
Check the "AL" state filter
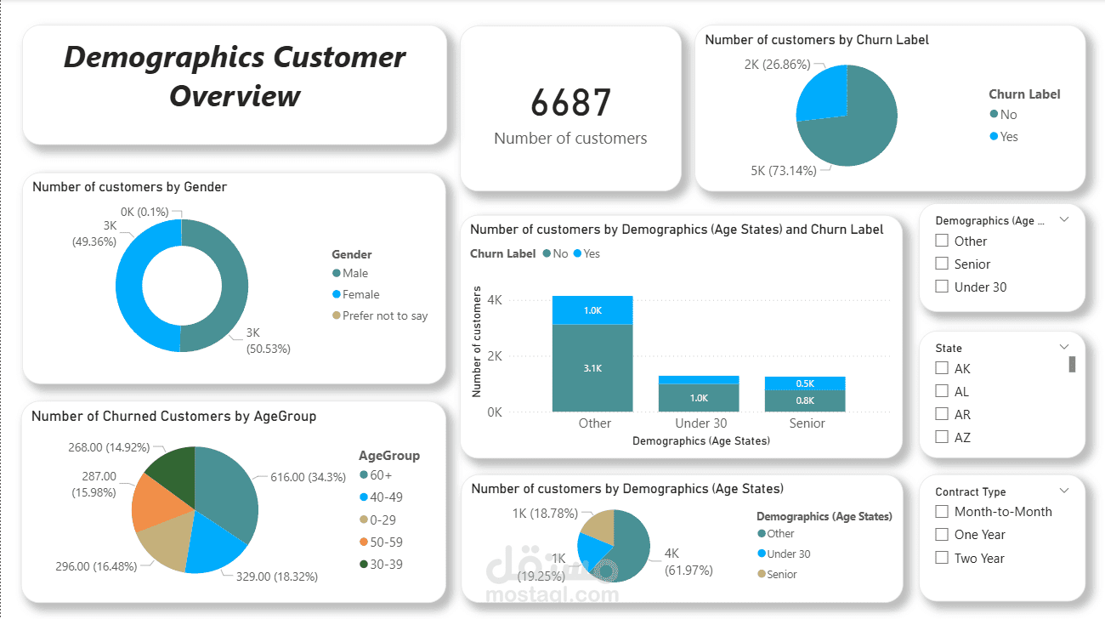point(942,390)
